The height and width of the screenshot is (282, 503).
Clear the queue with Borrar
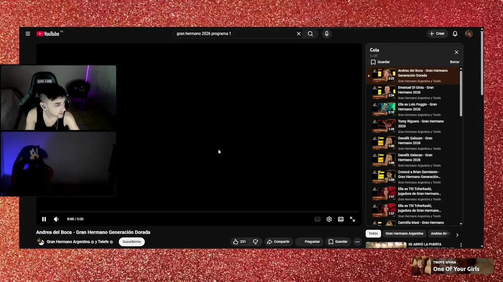455,62
